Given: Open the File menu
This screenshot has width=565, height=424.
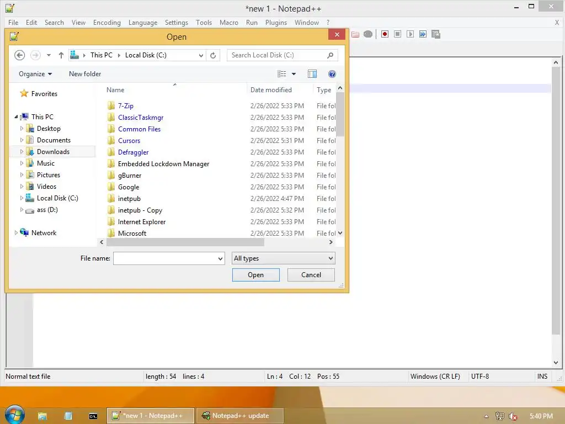Looking at the screenshot, I should 13,22.
